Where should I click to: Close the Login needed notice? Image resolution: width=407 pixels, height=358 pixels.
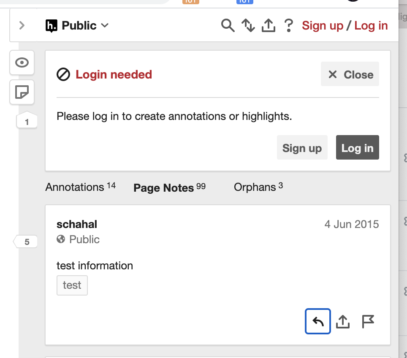350,74
